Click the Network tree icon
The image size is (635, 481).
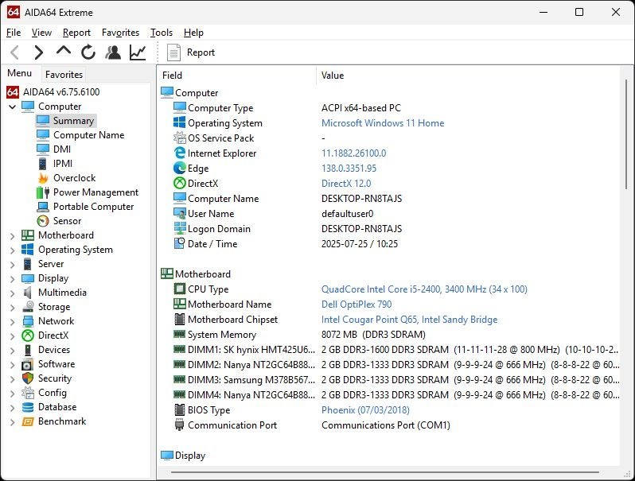28,321
